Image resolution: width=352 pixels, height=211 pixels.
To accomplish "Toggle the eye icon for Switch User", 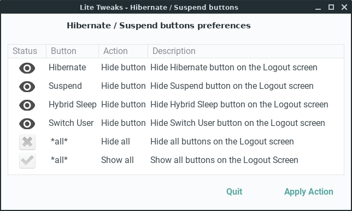I will [x=27, y=124].
